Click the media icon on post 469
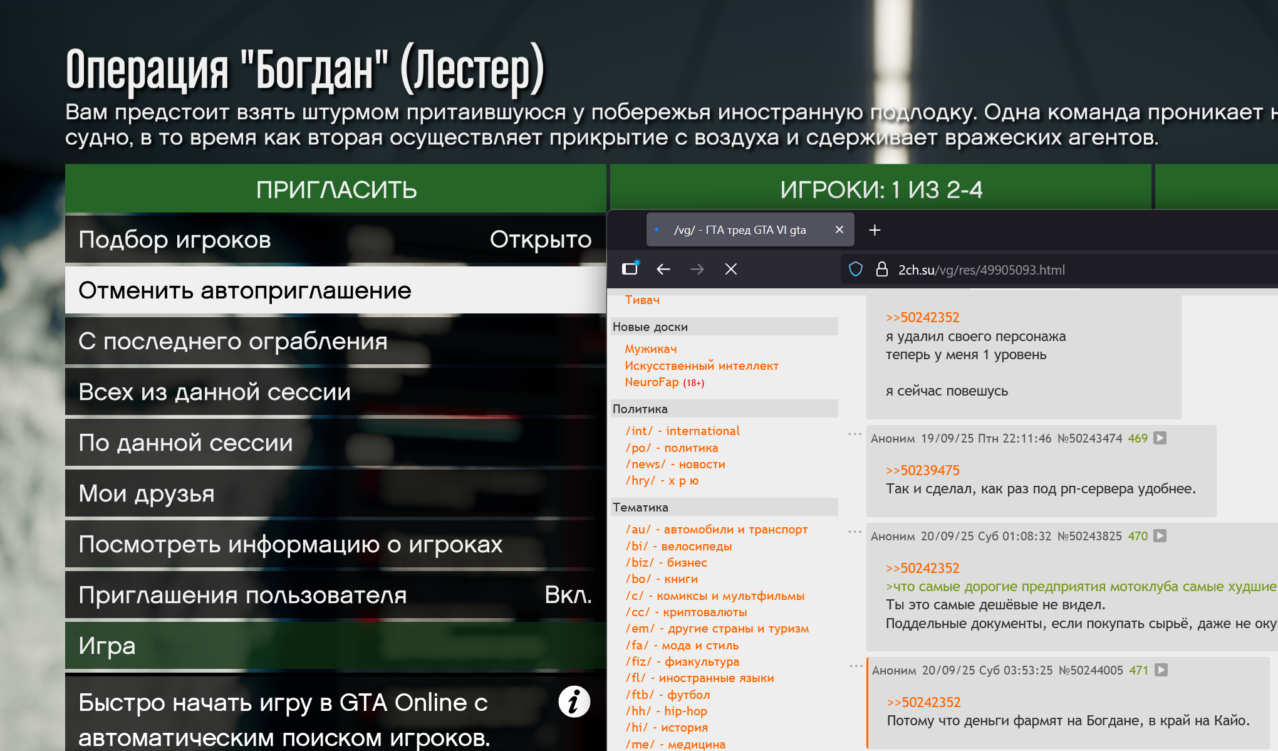This screenshot has height=751, width=1278. 1160,438
